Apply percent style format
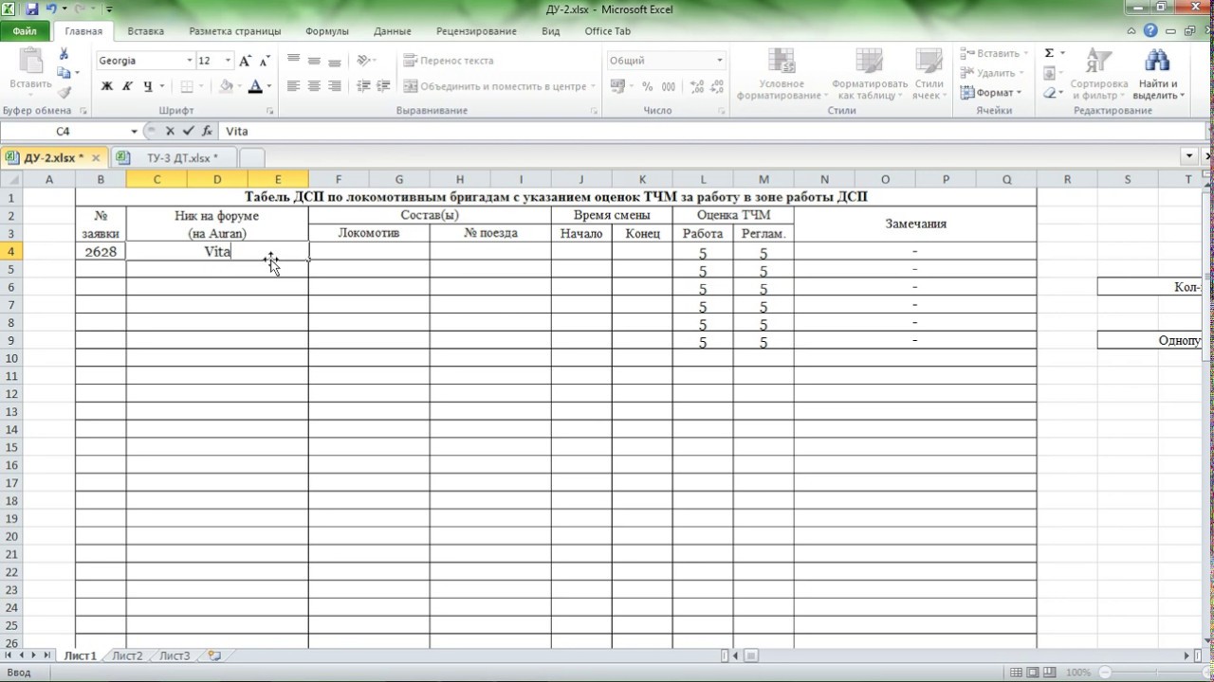1214x682 pixels. tap(647, 86)
